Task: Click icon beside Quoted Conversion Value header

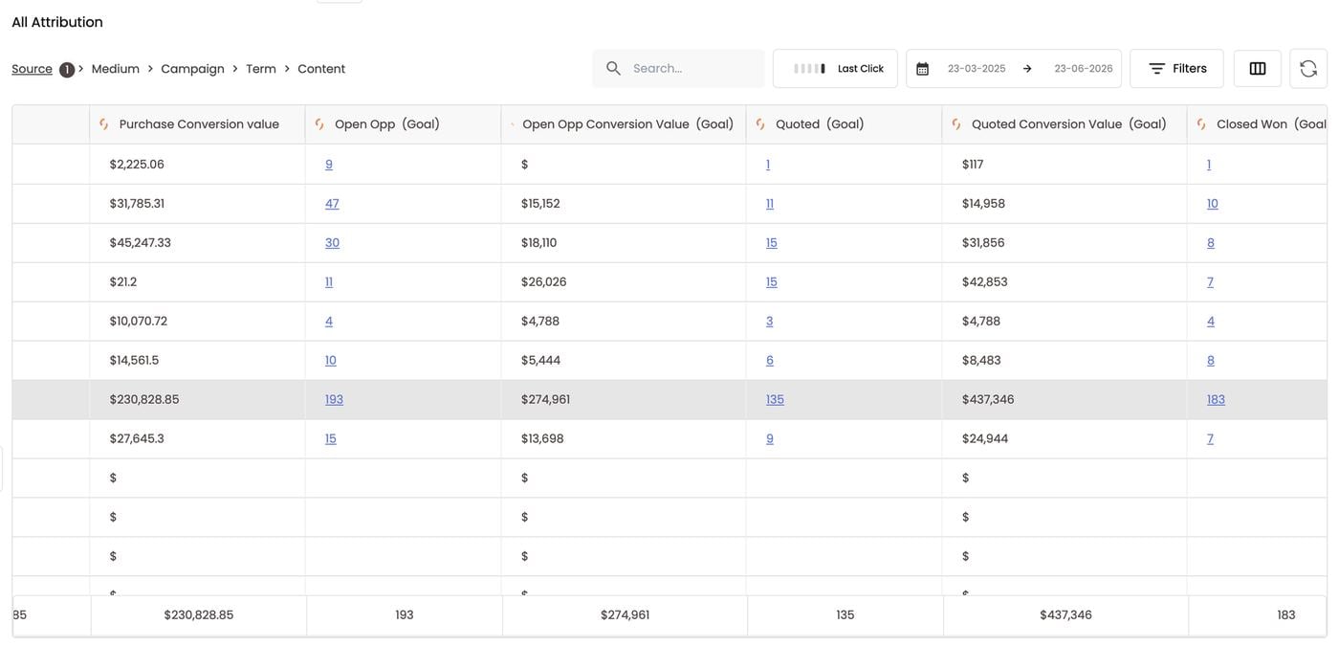Action: [x=956, y=124]
